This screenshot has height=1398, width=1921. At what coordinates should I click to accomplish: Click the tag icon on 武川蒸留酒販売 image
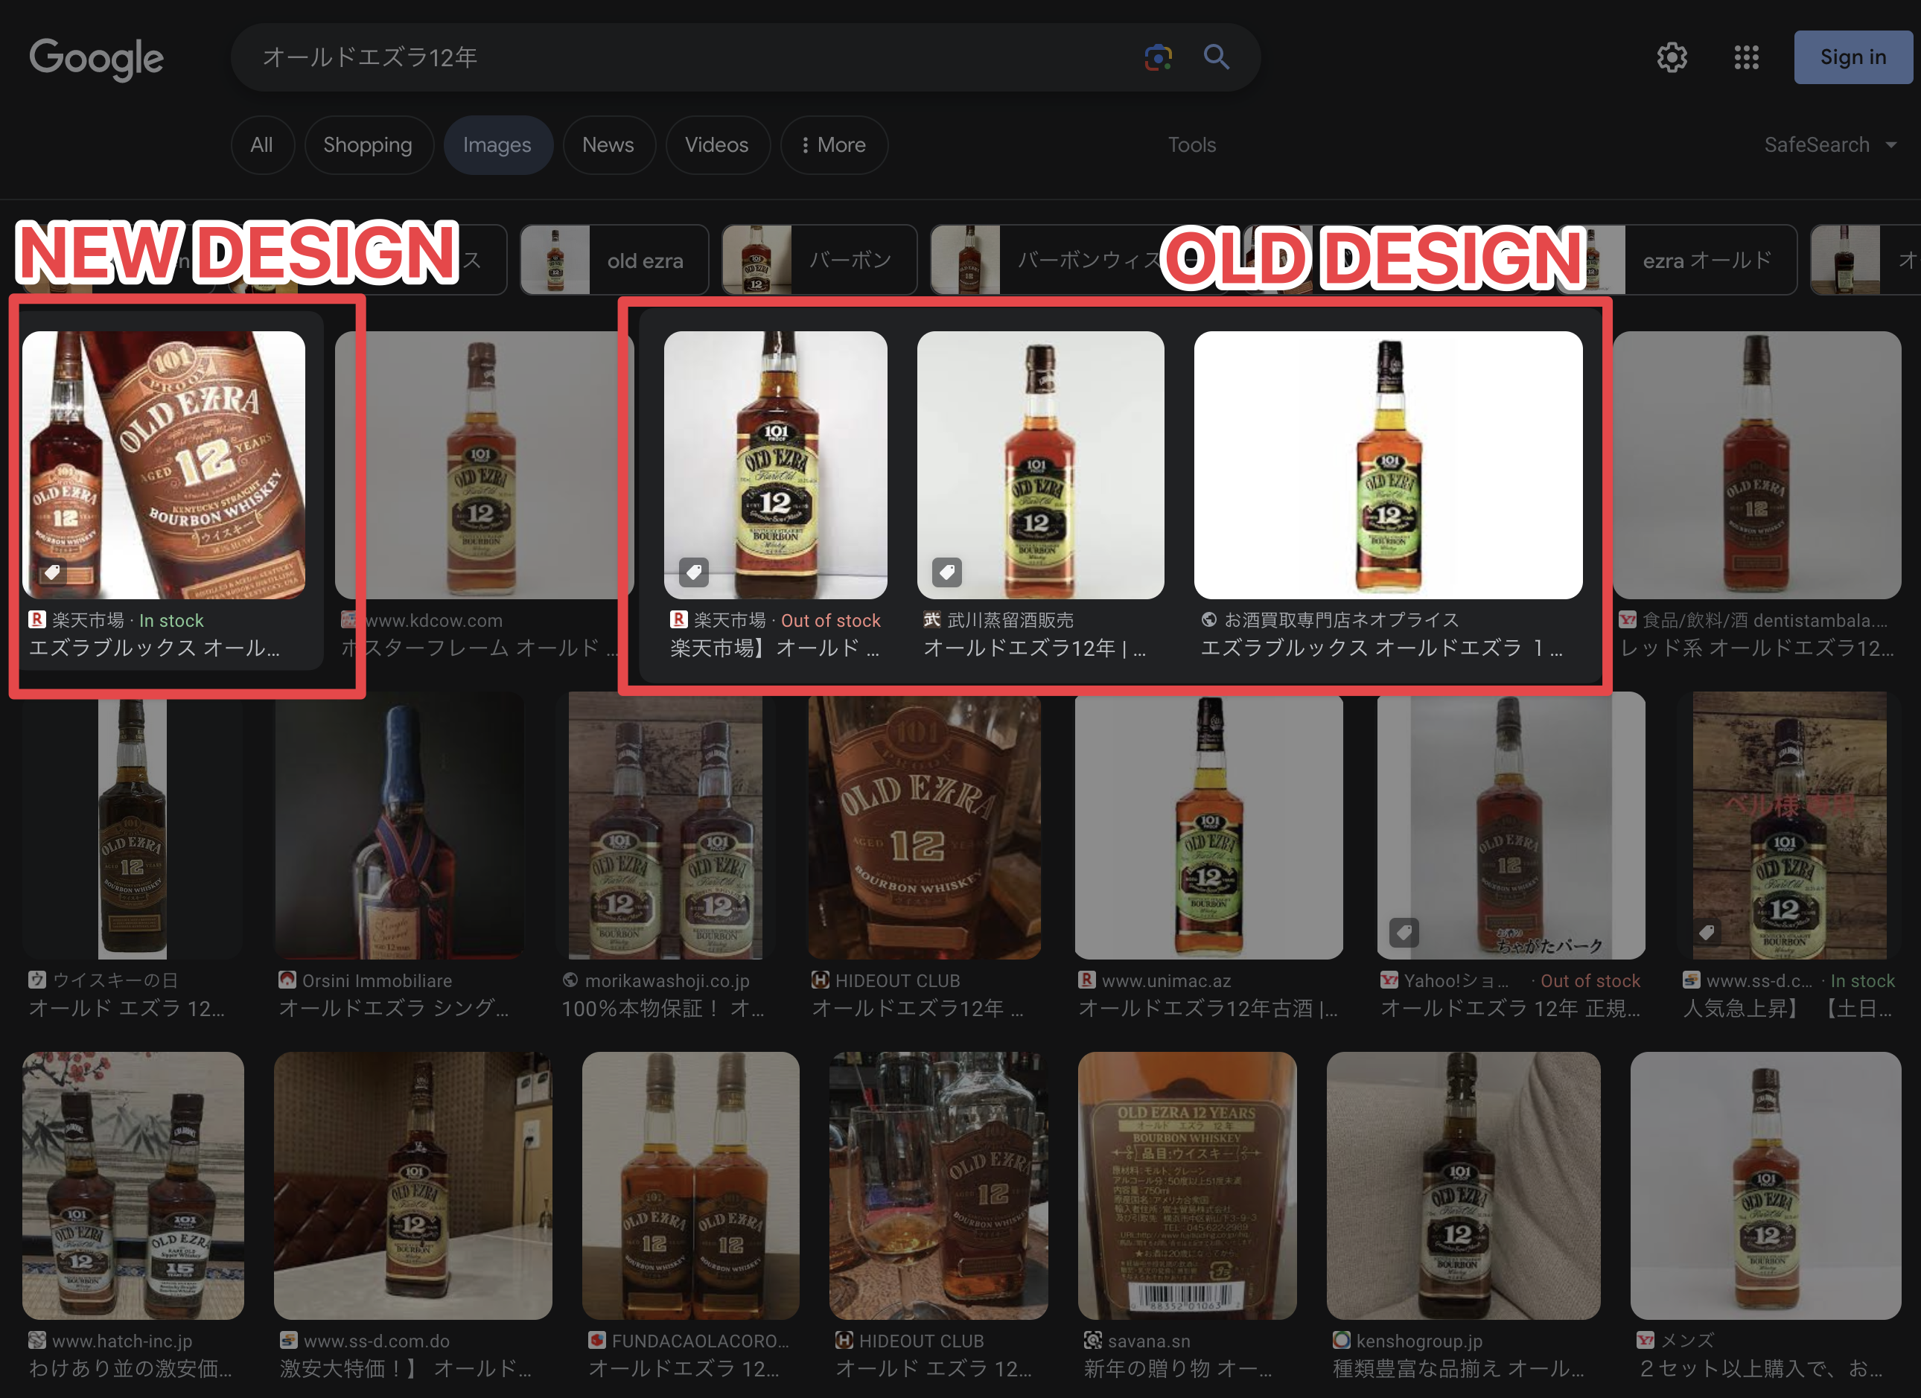pos(947,572)
